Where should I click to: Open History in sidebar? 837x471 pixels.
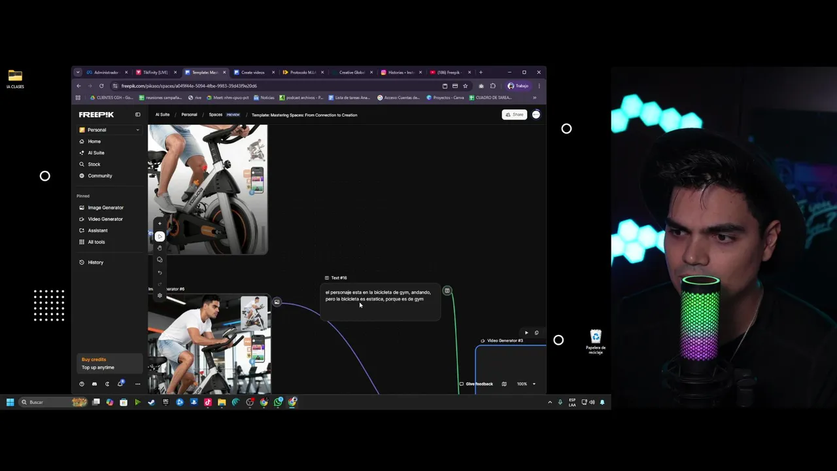pyautogui.click(x=95, y=262)
